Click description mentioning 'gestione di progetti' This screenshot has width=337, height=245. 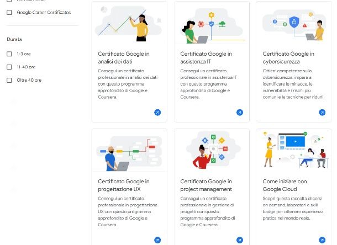point(207,211)
